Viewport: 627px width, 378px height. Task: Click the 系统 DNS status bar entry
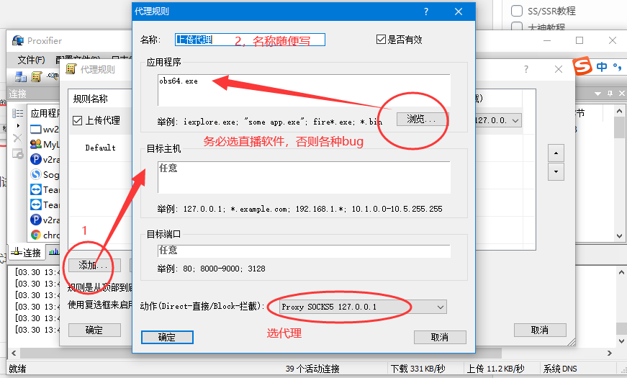pyautogui.click(x=560, y=369)
